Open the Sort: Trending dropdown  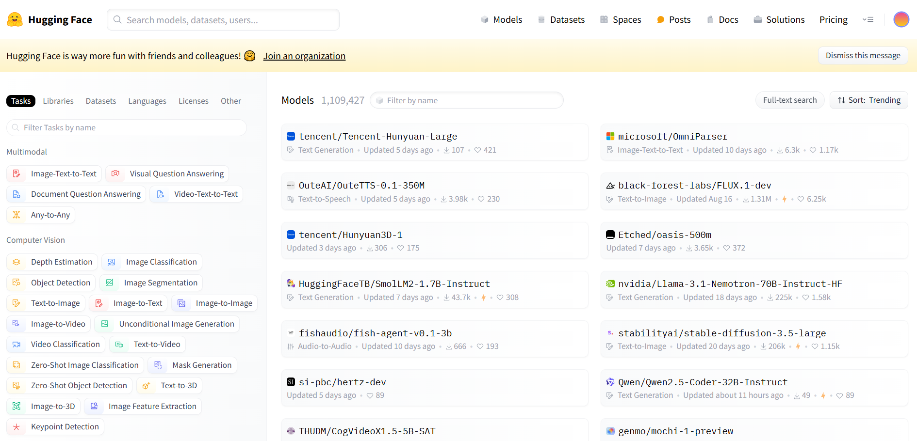869,100
